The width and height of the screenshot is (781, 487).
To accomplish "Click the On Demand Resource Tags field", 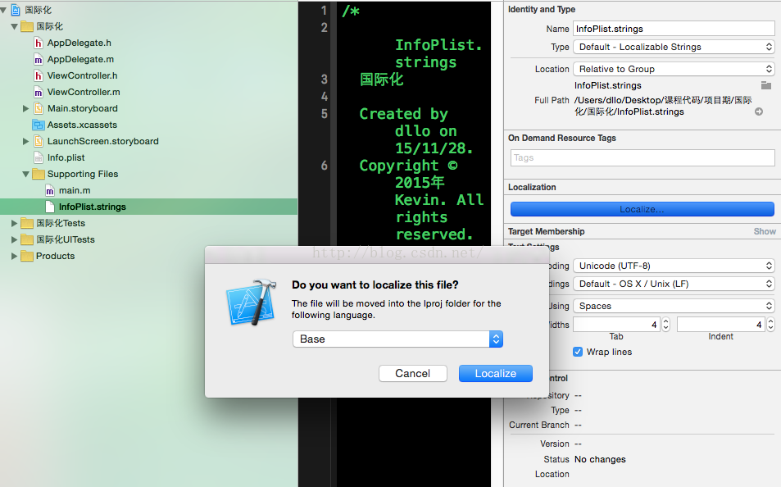I will pos(642,157).
